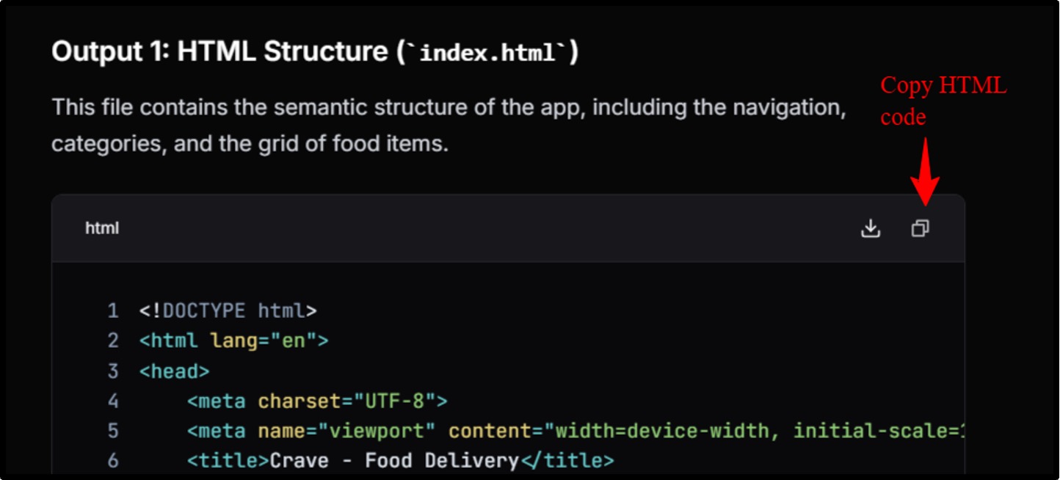Click the red Copy HTML code annotation

[x=944, y=101]
